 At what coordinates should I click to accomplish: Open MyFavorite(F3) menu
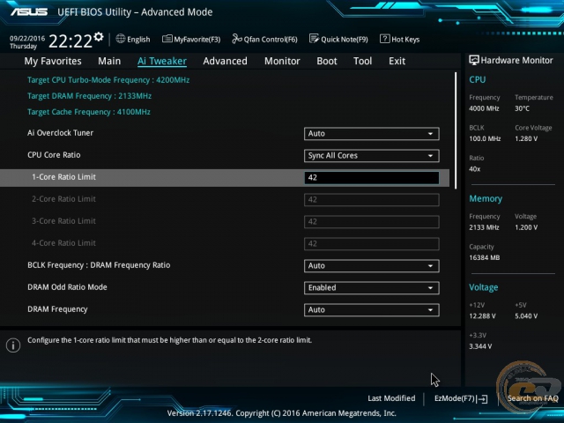[x=191, y=39]
